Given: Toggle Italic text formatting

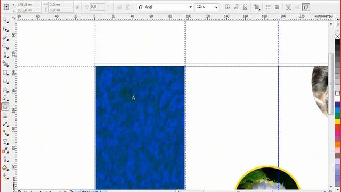Looking at the screenshot, I should coord(237,7).
